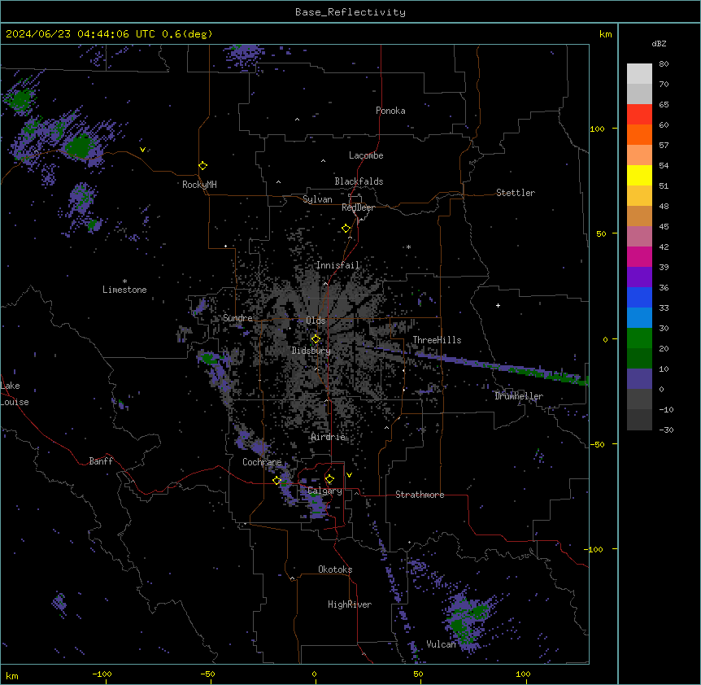This screenshot has height=685, width=701.
Task: Click the Base_Reflectivity title
Action: click(350, 12)
